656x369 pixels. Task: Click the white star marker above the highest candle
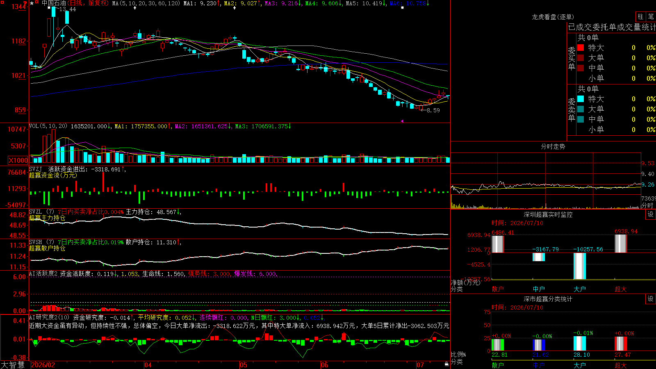coord(50,7)
